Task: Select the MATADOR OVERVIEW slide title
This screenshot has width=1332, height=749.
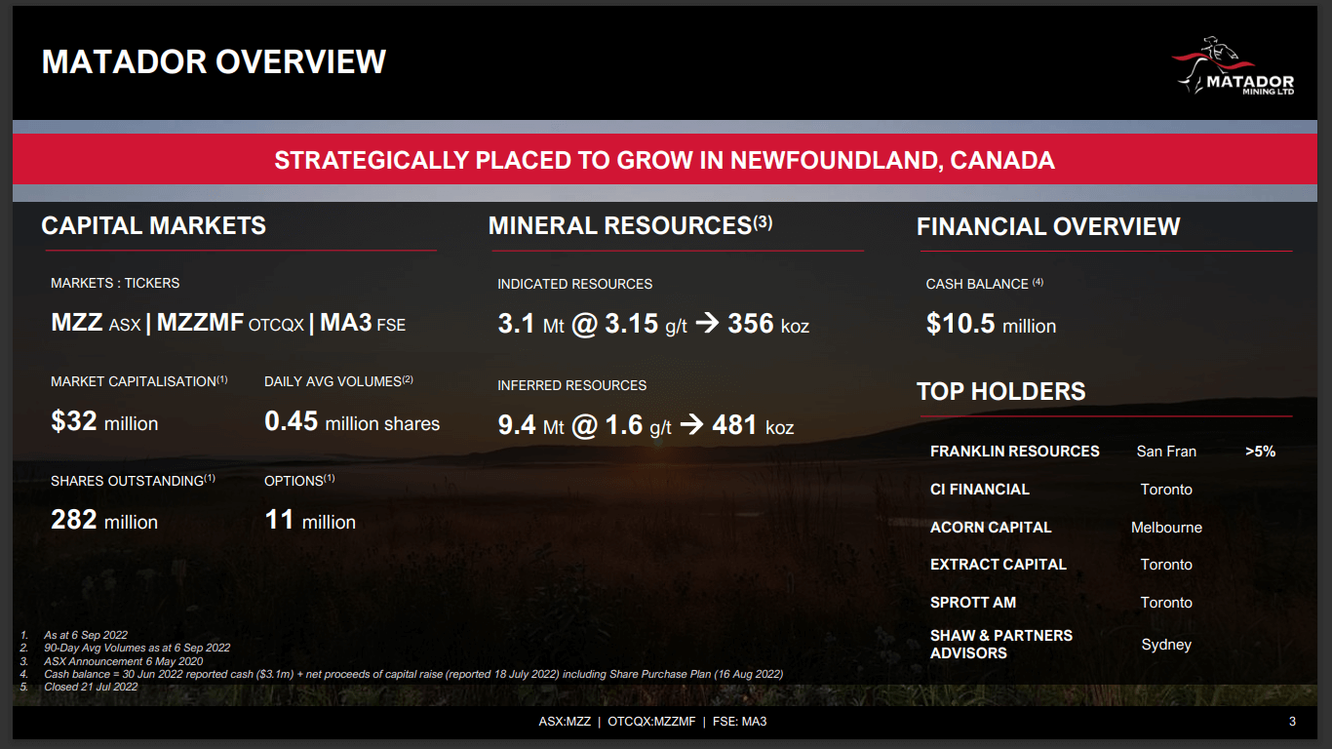Action: (x=215, y=61)
